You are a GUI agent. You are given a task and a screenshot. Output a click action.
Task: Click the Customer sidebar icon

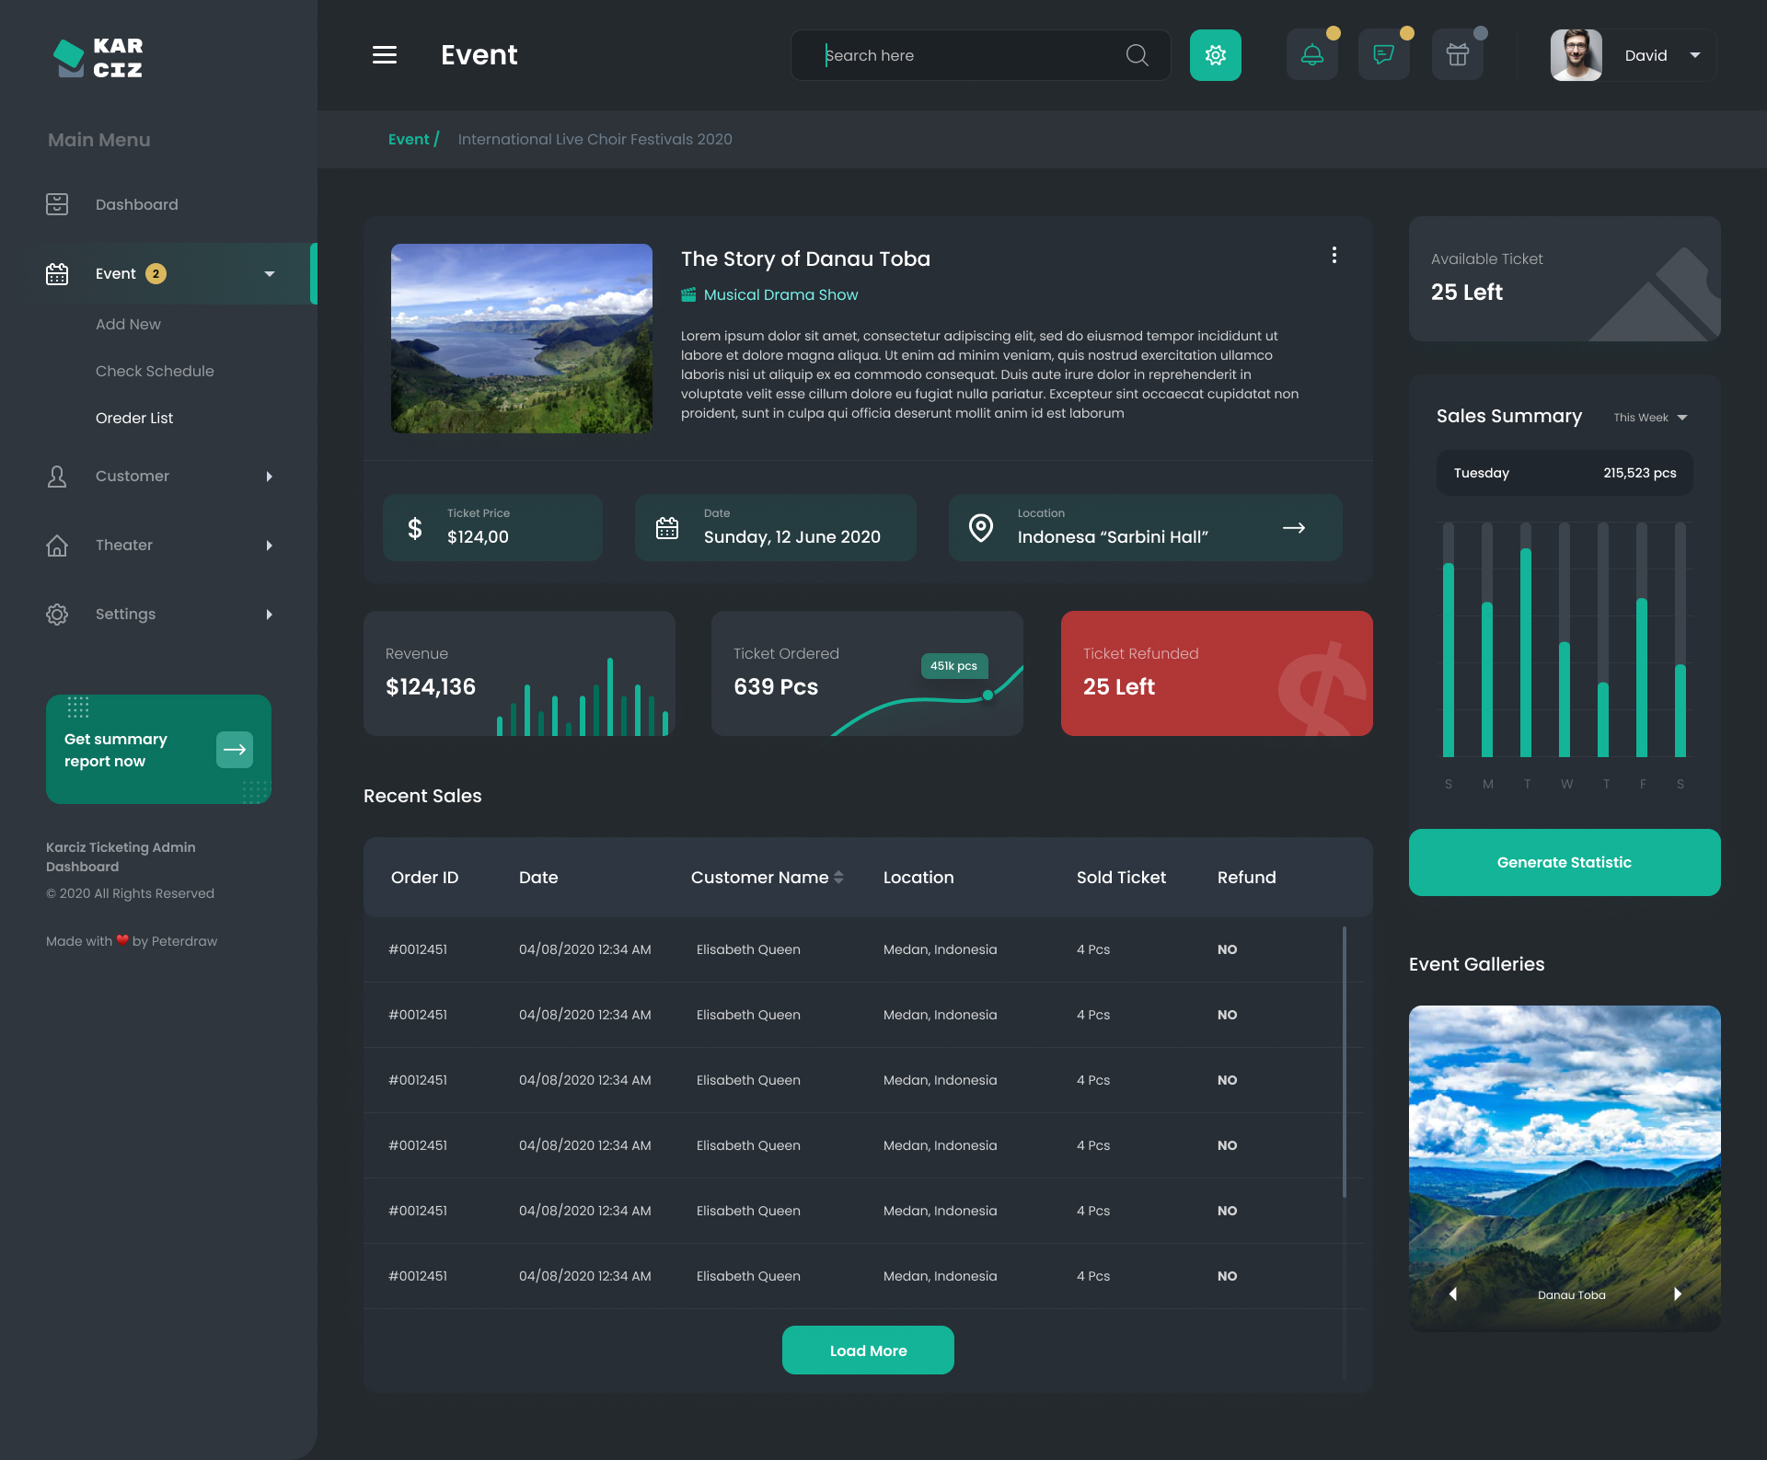tap(57, 476)
